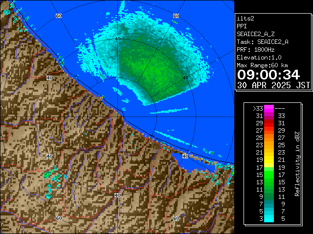Select the 'PPI' scan type text
Viewport: 313px width, 234px height.
pyautogui.click(x=242, y=26)
